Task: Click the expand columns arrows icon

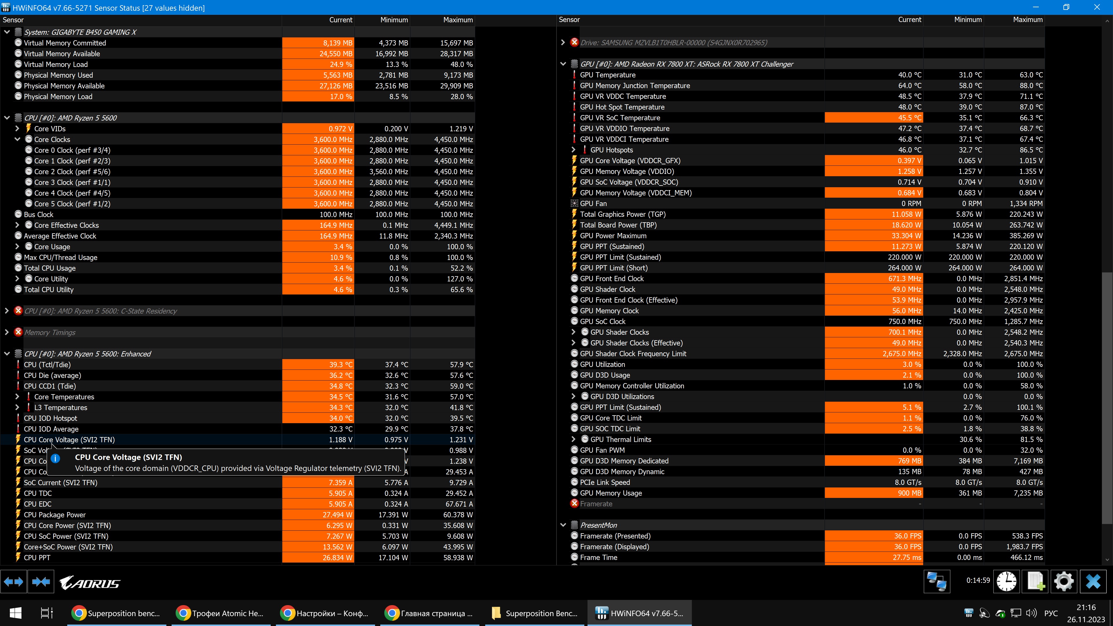Action: (13, 582)
